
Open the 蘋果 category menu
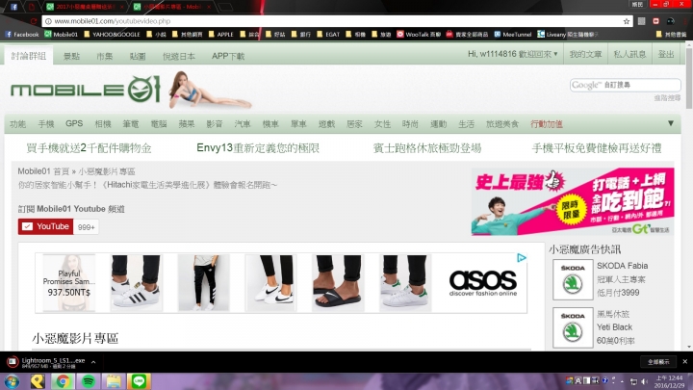pyautogui.click(x=187, y=124)
